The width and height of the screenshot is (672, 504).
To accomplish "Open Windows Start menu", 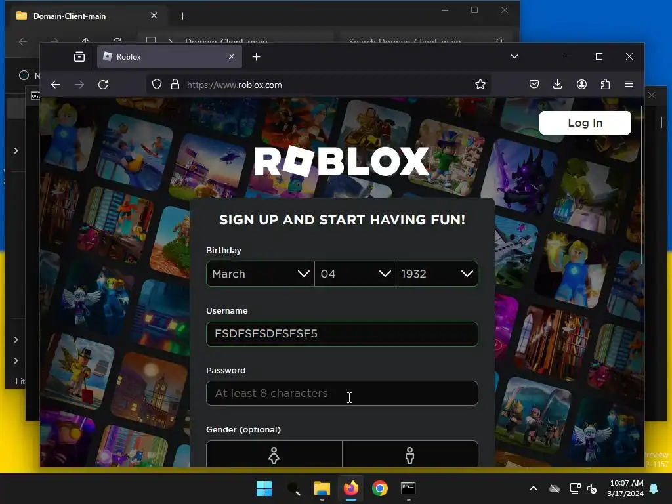I will click(x=264, y=488).
